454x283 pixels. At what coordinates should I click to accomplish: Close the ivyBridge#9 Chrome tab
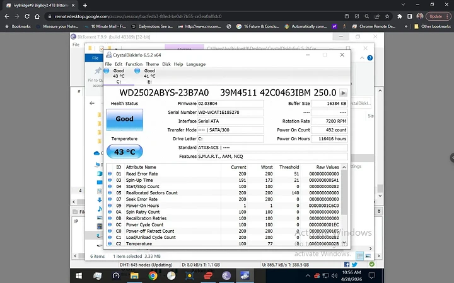click(73, 5)
